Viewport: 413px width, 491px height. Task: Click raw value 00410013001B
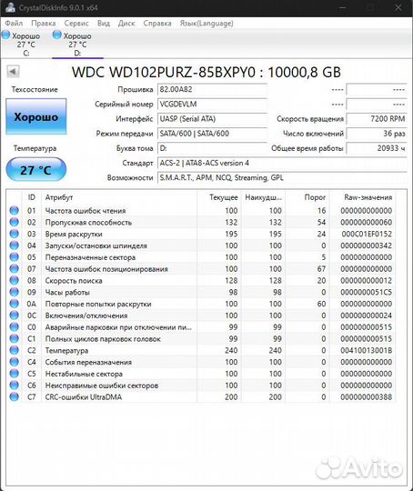click(367, 350)
